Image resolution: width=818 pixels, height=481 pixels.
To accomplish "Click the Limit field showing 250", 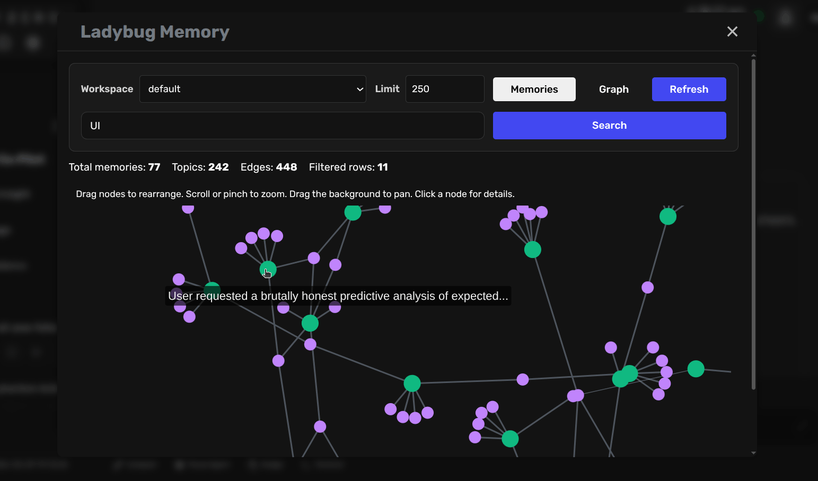I will click(445, 89).
